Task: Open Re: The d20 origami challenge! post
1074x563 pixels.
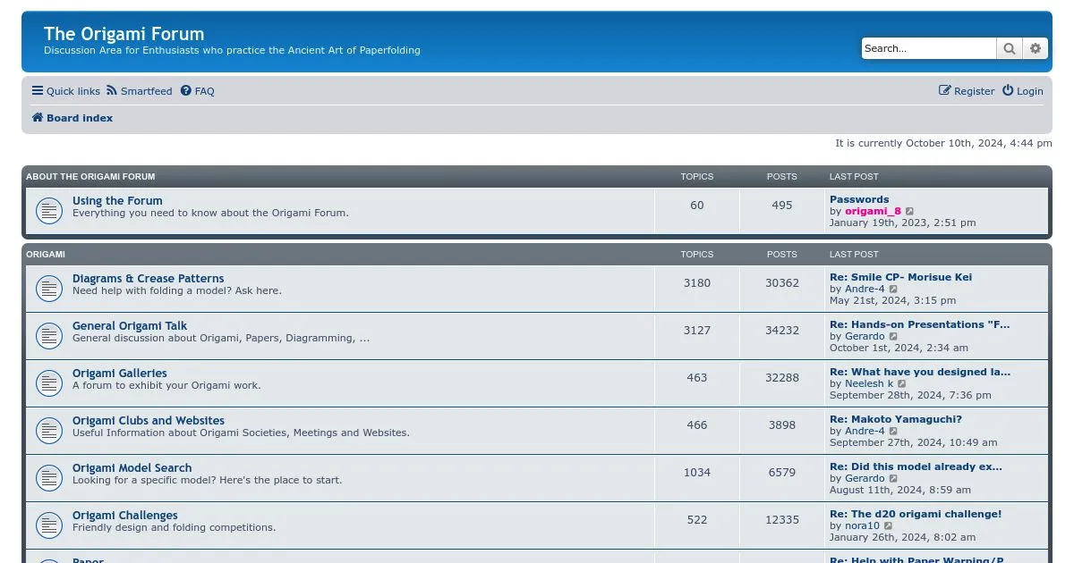Action: 916,514
